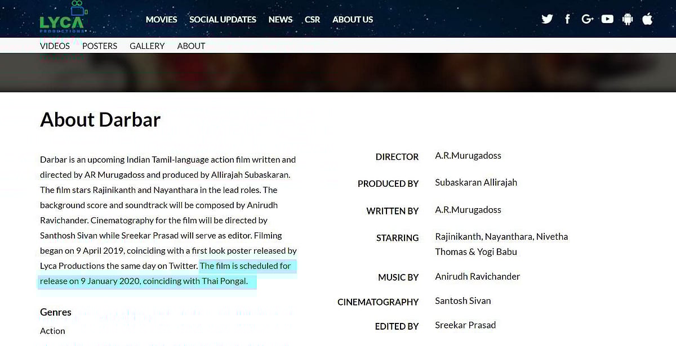676x346 pixels.
Task: Open the YouTube channel icon
Action: click(607, 19)
